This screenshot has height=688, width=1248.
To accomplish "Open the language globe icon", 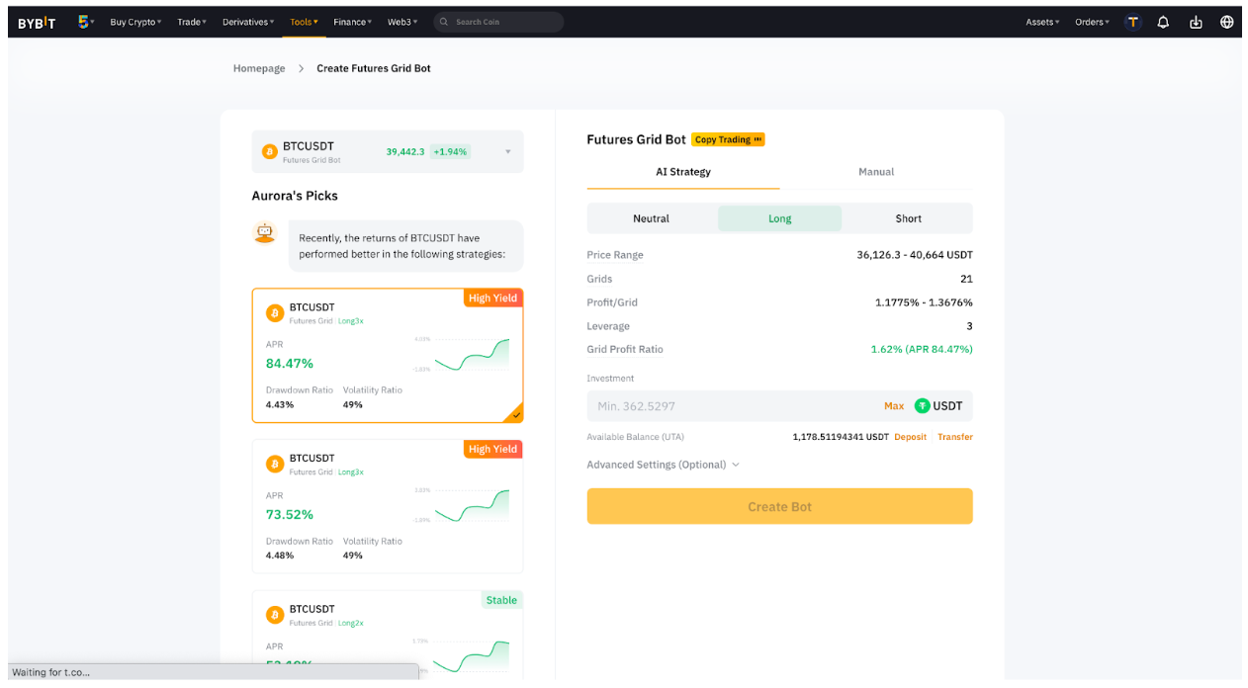I will pos(1227,22).
